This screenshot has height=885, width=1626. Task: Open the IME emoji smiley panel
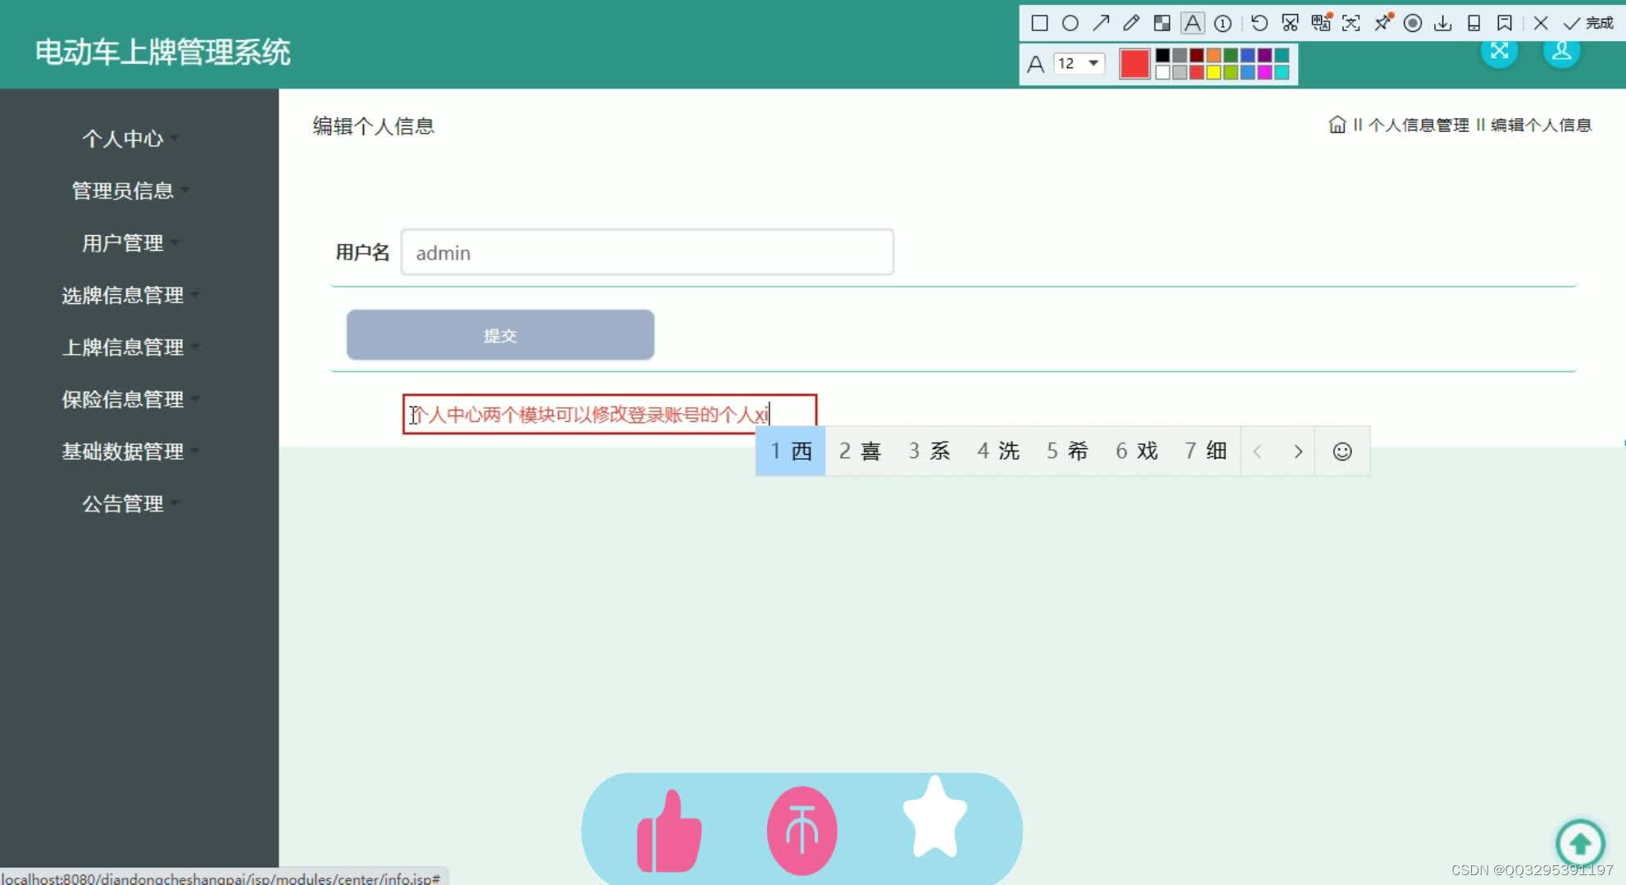(x=1342, y=452)
